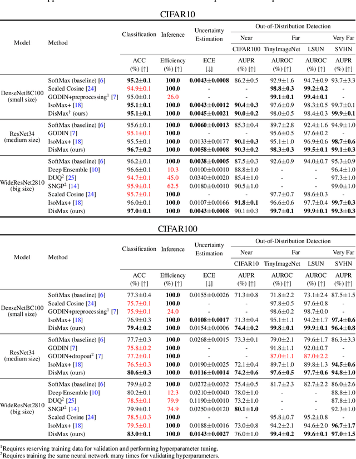
Task: Click the CIFAR10 table title
Action: [x=177, y=11]
